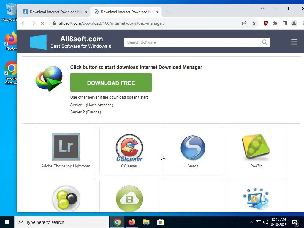Open the uBlock Origin extension

(x=266, y=23)
